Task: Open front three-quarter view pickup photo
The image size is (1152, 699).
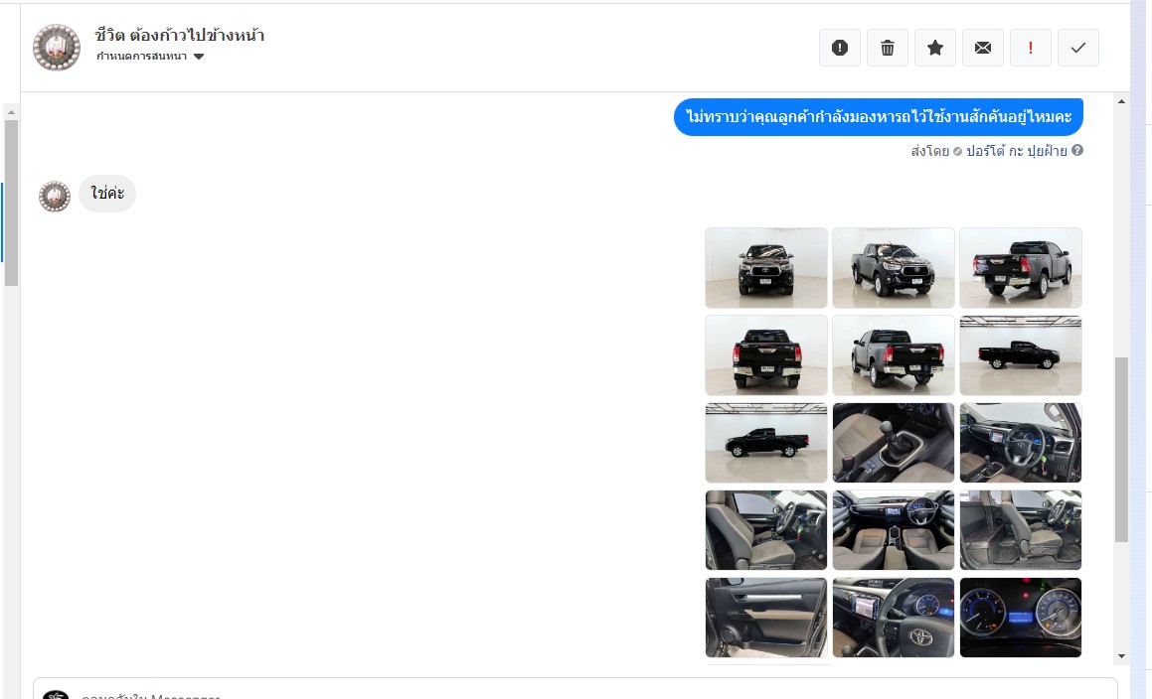Action: click(x=894, y=268)
